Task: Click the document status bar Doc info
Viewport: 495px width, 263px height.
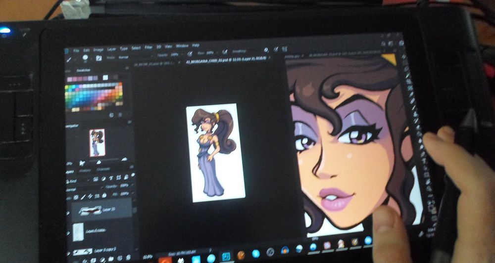Action: pos(182,253)
